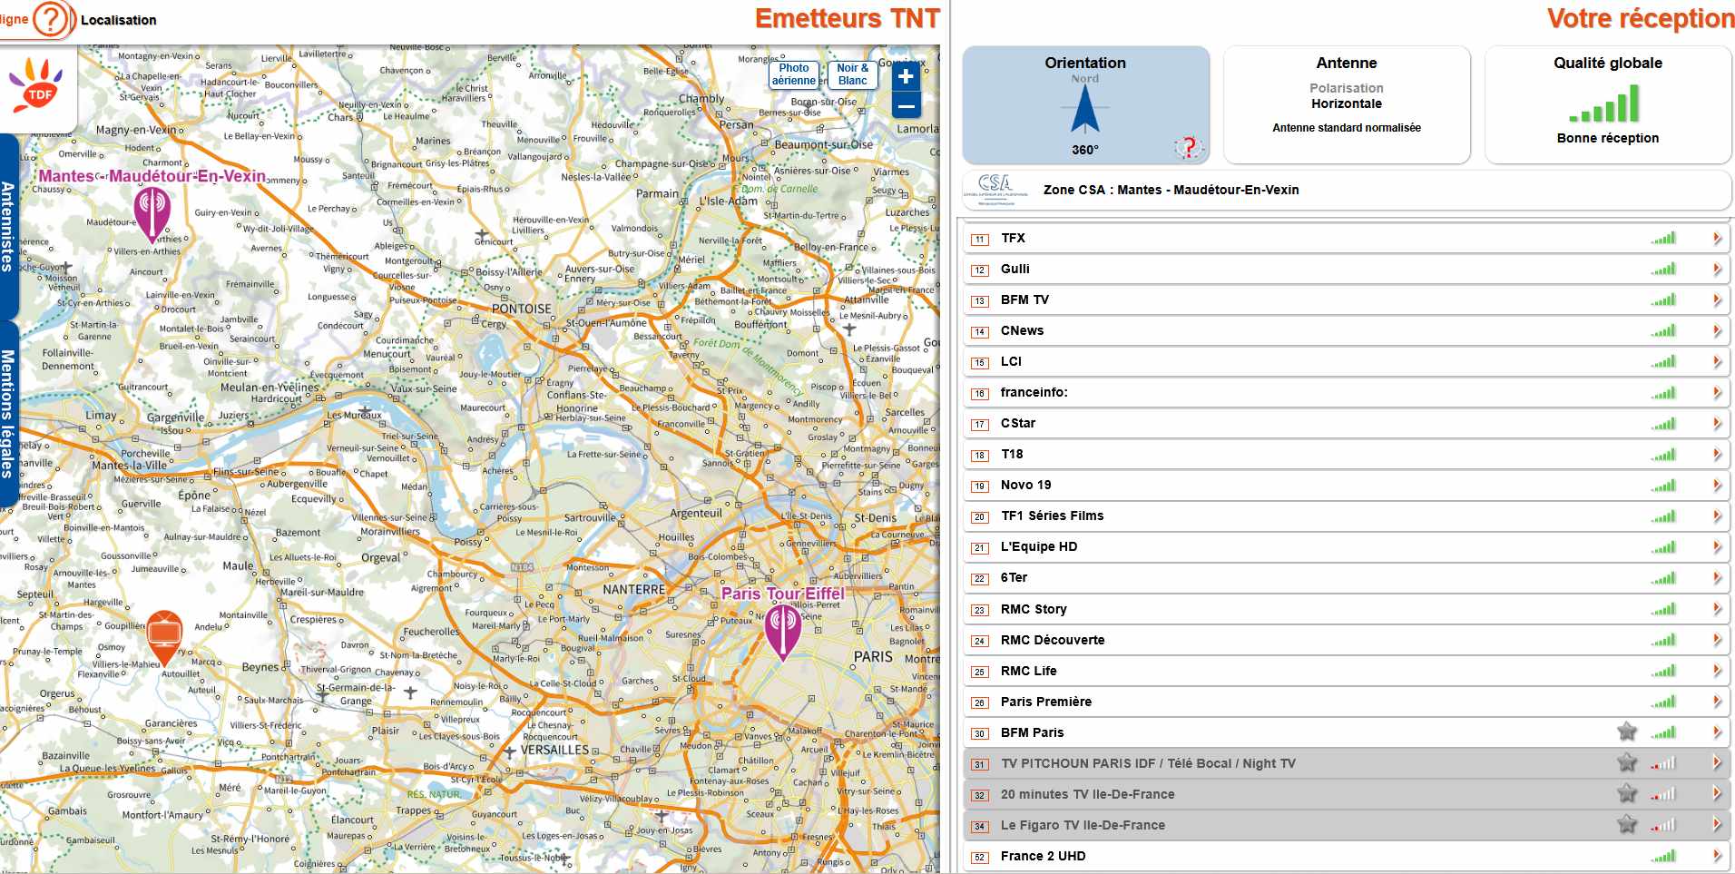Screen dimensions: 1735x874
Task: Click the Horizontale polarisation value
Action: click(x=1347, y=103)
